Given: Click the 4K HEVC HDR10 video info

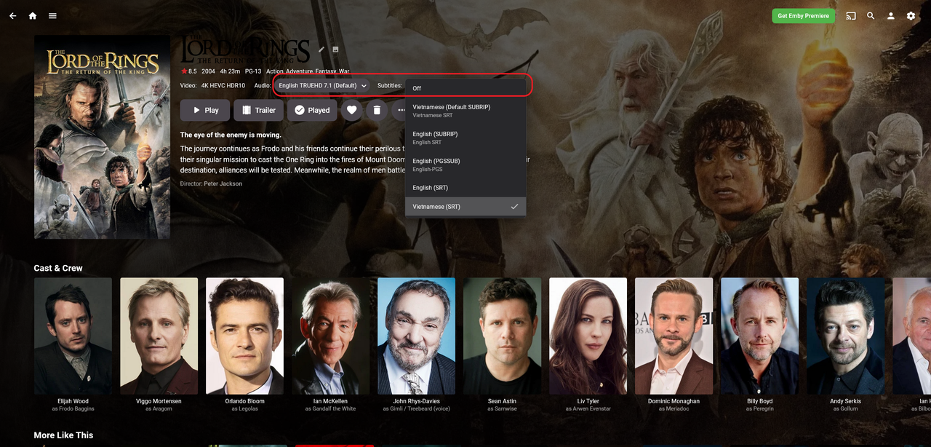Looking at the screenshot, I should click(x=223, y=86).
